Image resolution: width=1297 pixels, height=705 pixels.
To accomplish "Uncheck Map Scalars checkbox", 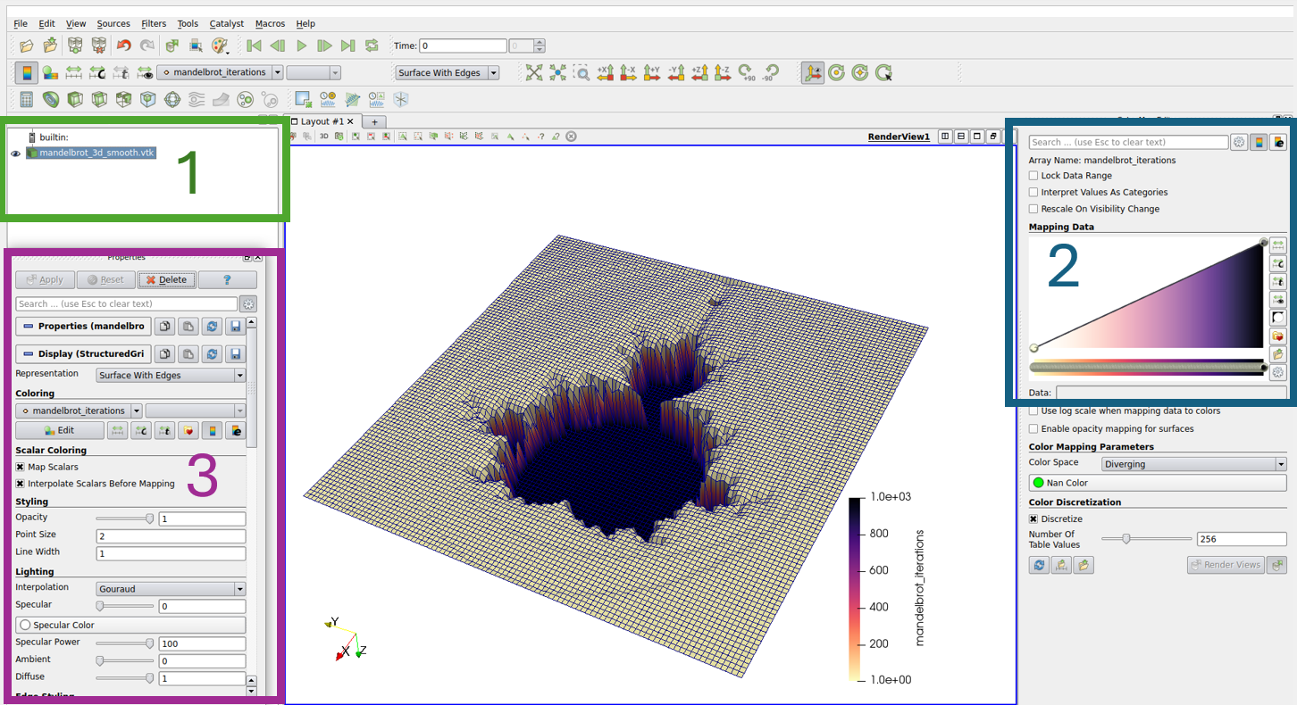I will (x=20, y=467).
